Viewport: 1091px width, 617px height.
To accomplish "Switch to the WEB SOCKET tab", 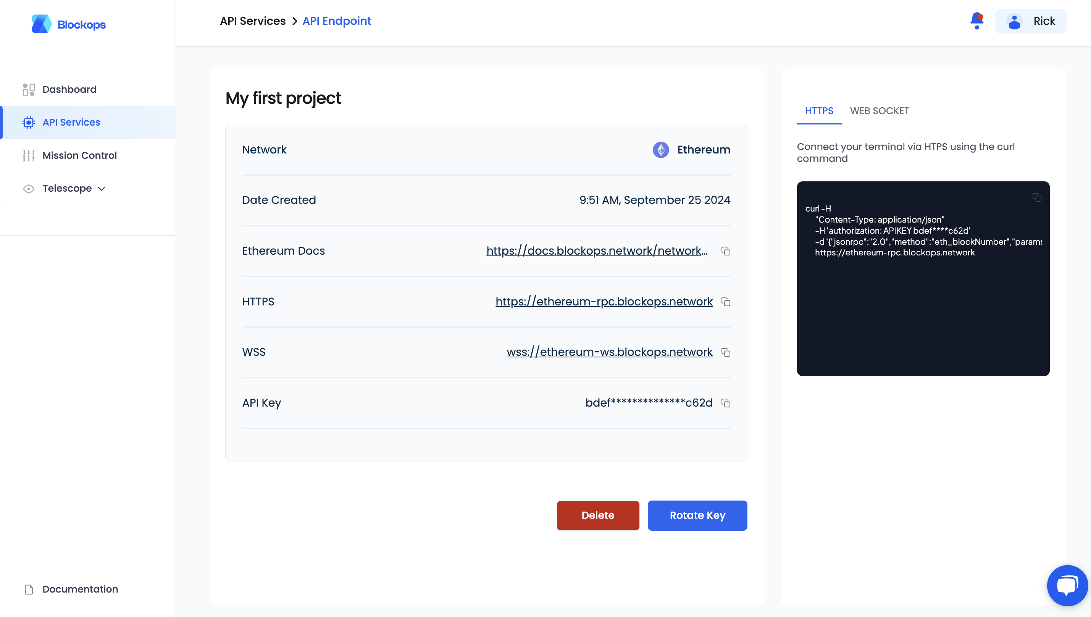I will pyautogui.click(x=879, y=111).
